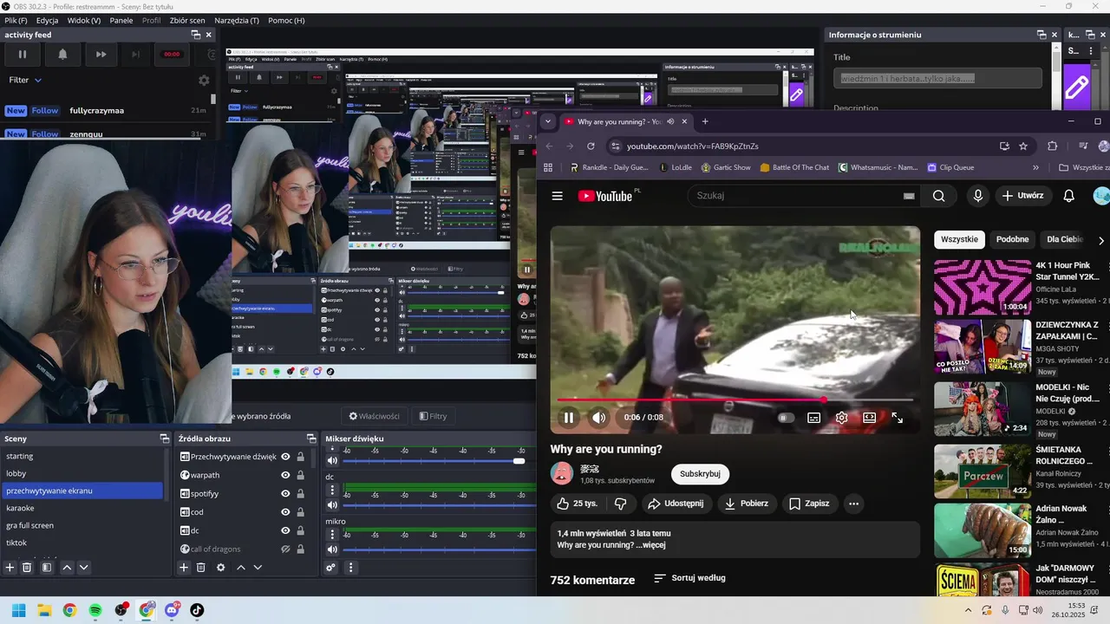This screenshot has height=624, width=1110.
Task: Open advanced audio properties gears icon
Action: coord(330,568)
